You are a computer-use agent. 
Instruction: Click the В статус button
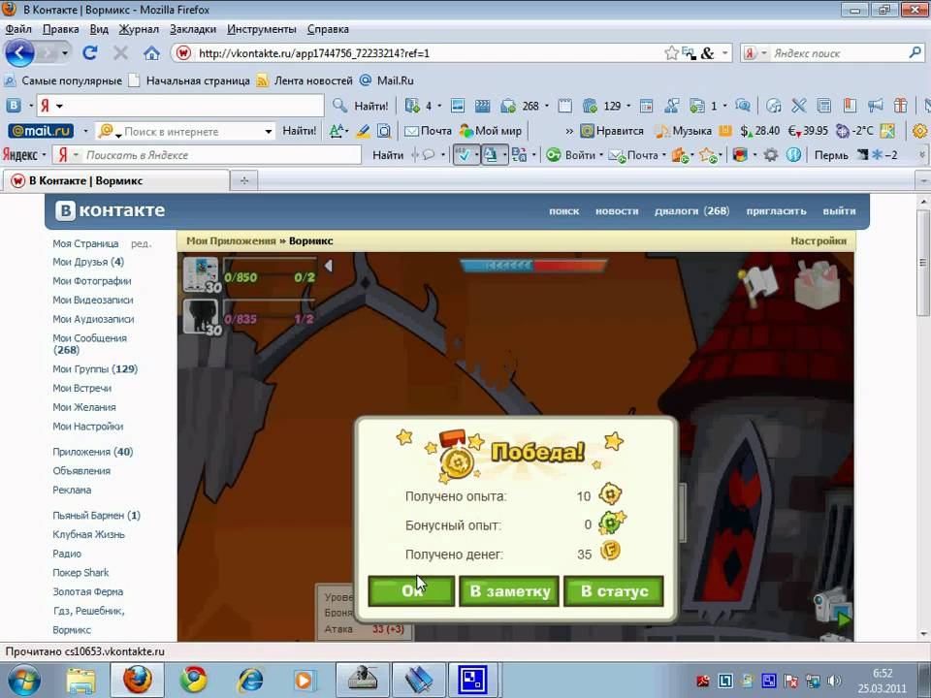click(613, 590)
